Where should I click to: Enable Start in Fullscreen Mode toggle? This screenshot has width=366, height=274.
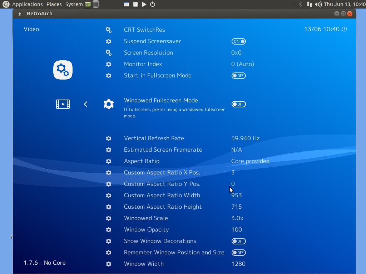(238, 76)
